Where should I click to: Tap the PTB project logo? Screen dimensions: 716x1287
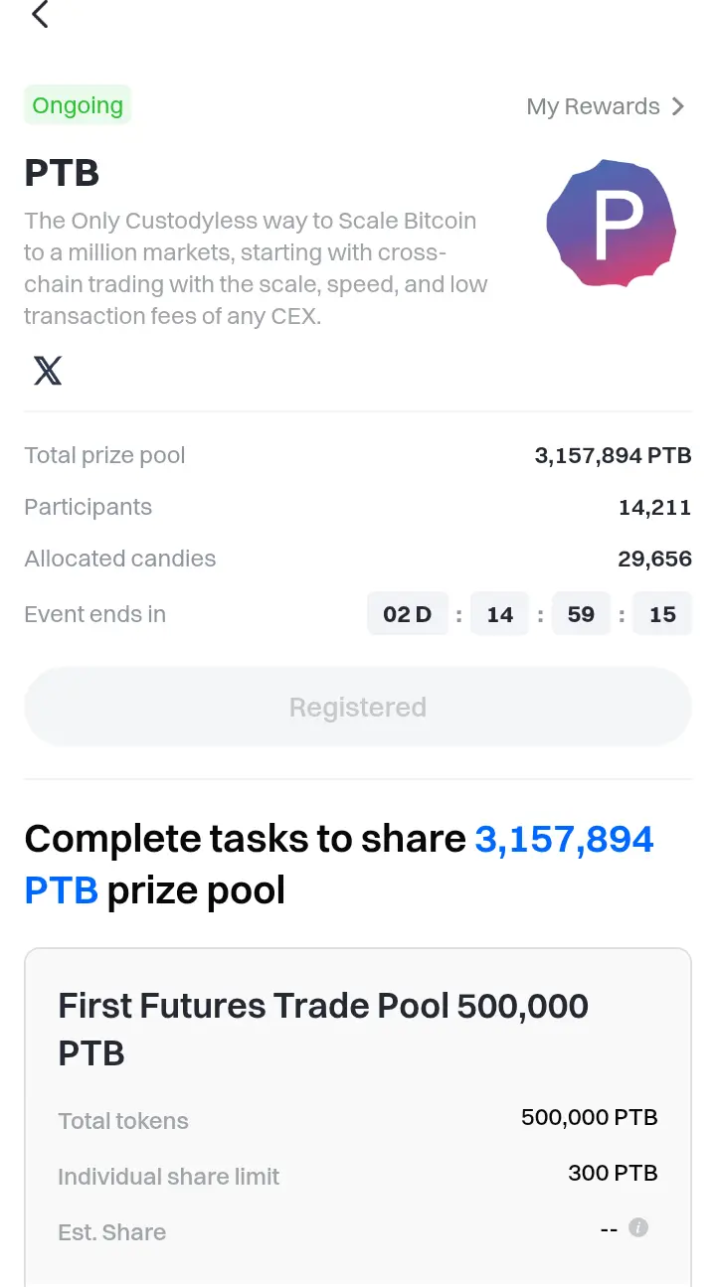[612, 224]
